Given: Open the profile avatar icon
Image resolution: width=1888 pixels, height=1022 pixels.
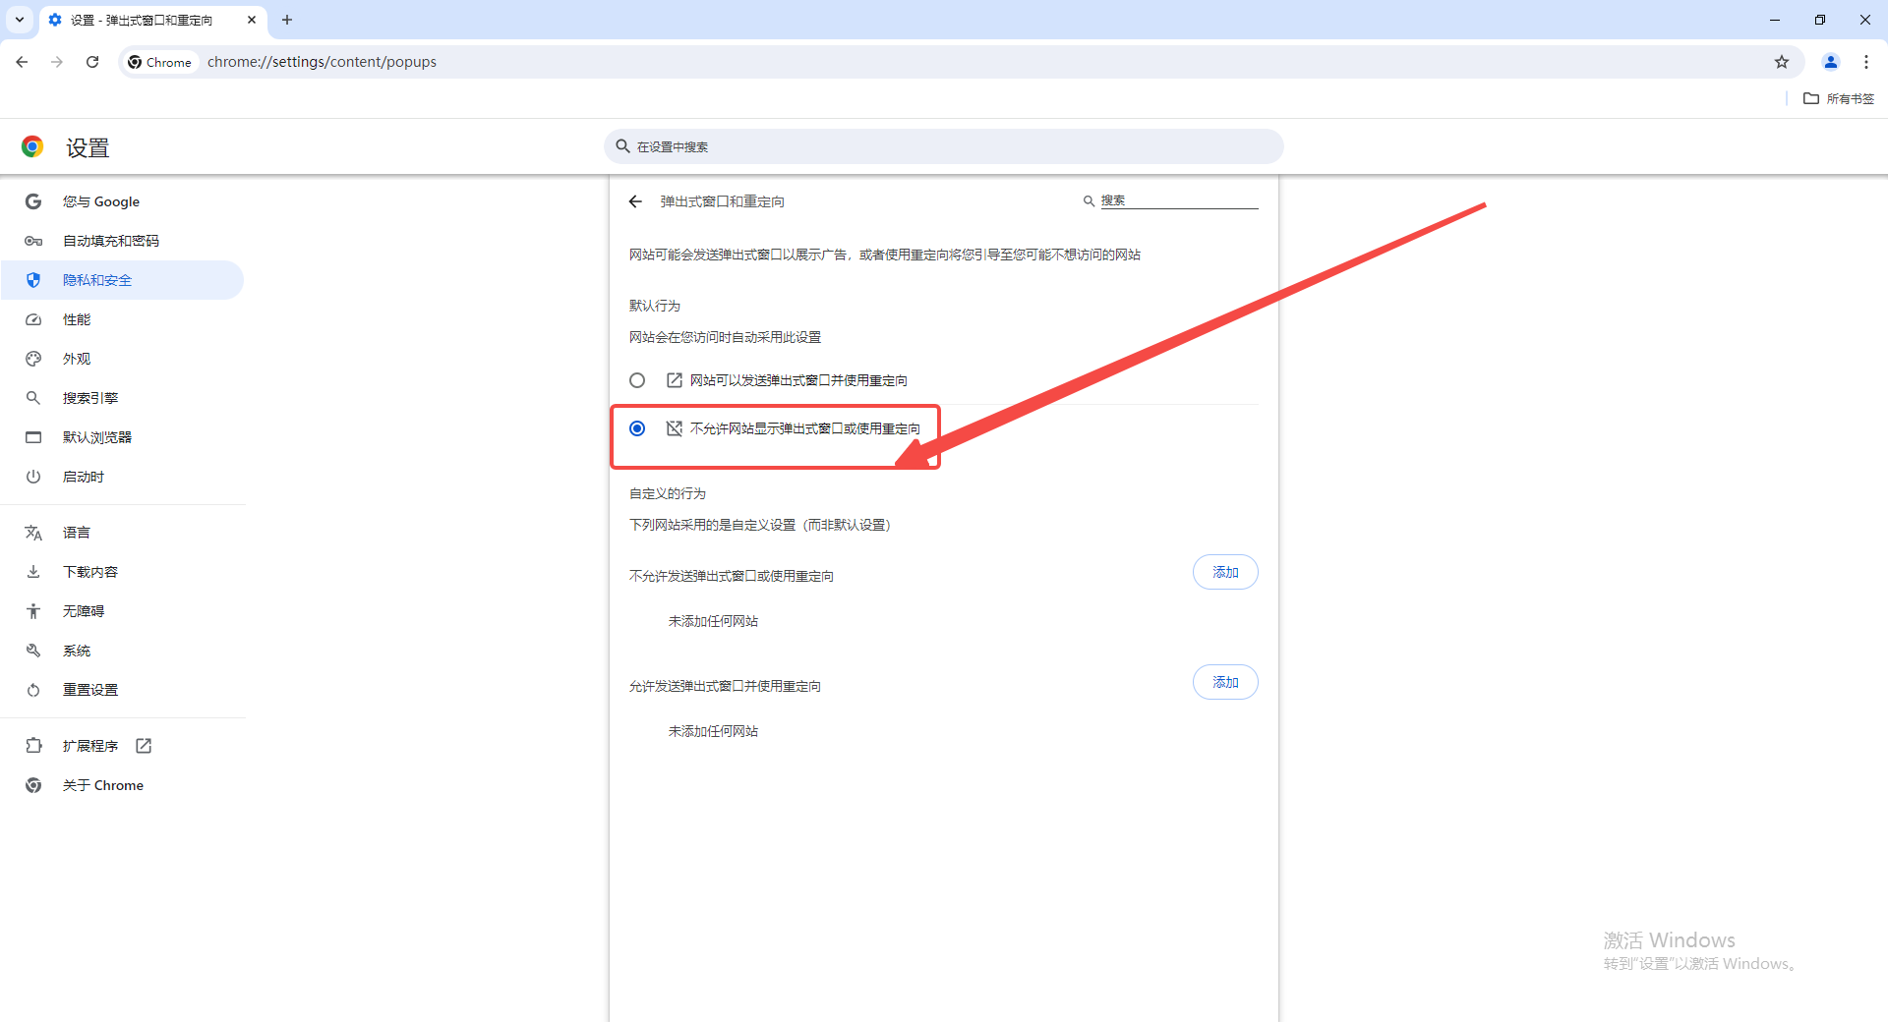Looking at the screenshot, I should (x=1831, y=62).
